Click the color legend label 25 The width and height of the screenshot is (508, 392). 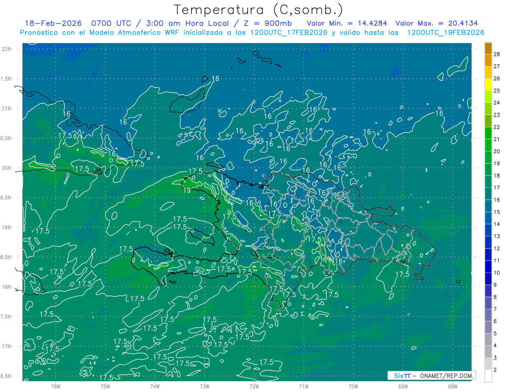tap(497, 91)
